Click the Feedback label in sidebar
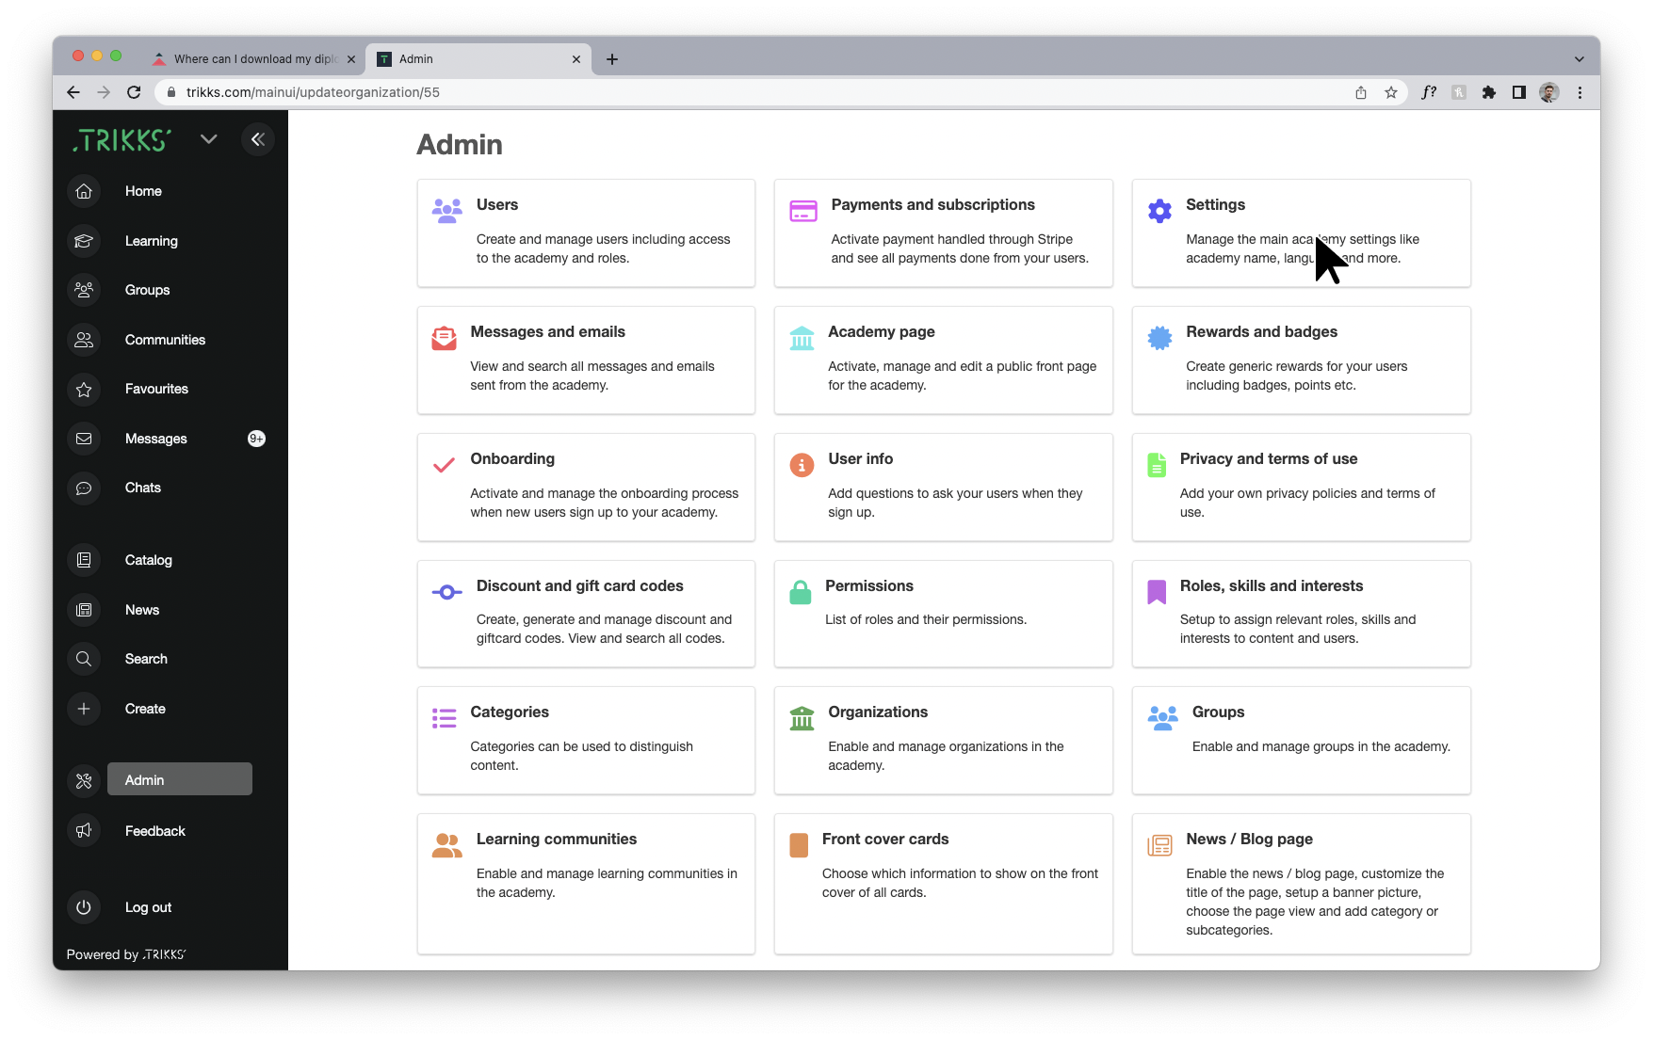This screenshot has width=1653, height=1040. [x=155, y=831]
